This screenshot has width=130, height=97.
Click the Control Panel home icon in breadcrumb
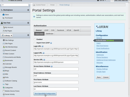tap(34, 5)
